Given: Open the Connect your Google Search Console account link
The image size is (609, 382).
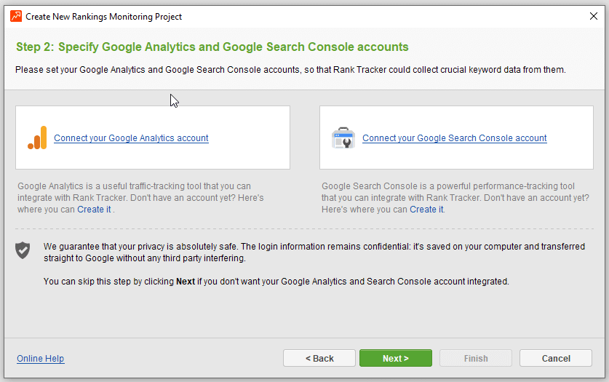Looking at the screenshot, I should (x=454, y=138).
